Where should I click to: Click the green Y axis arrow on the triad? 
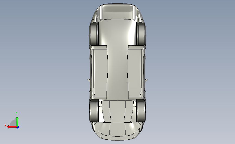pos(17,122)
